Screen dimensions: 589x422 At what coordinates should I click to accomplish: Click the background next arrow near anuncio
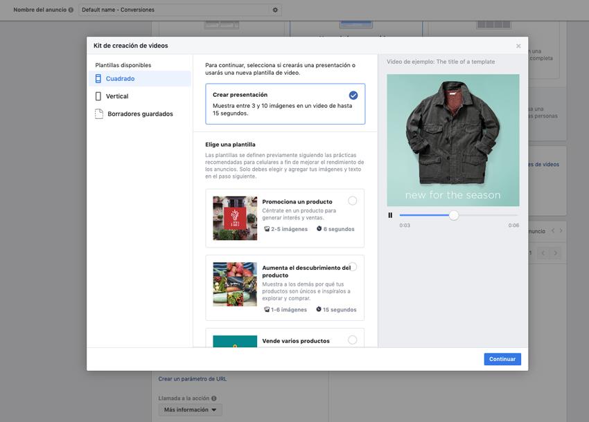click(561, 230)
